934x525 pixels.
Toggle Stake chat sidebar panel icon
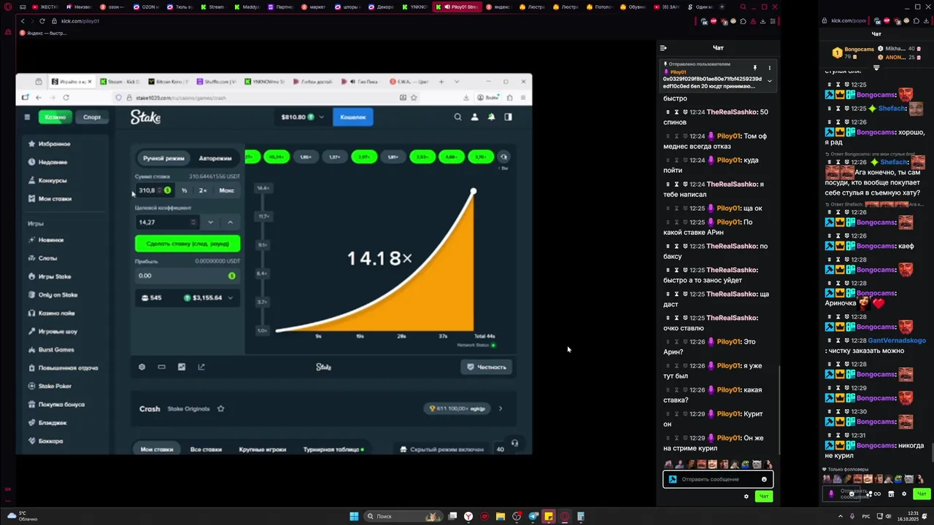click(x=508, y=117)
